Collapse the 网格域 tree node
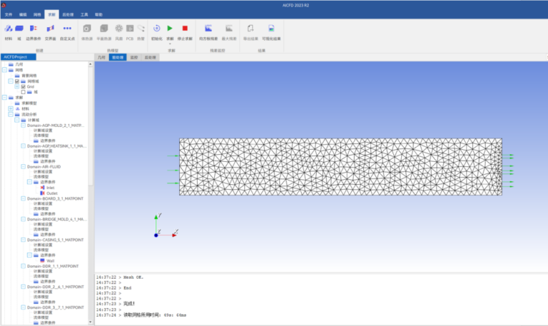This screenshot has width=548, height=326. pyautogui.click(x=11, y=81)
